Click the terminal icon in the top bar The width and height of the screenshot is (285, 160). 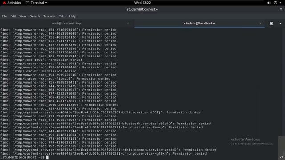point(28,3)
